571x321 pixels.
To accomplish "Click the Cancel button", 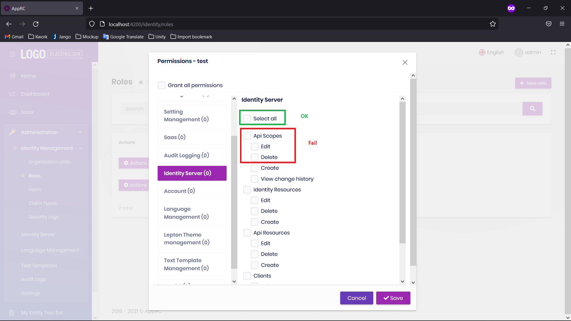I will 356,298.
